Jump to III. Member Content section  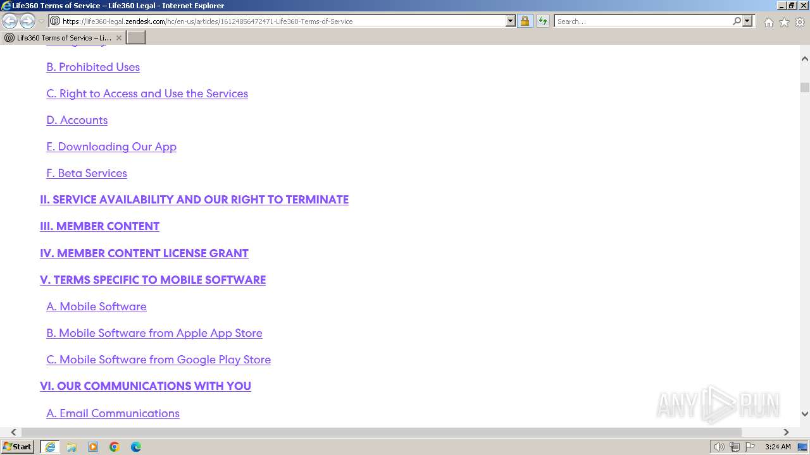(x=99, y=226)
